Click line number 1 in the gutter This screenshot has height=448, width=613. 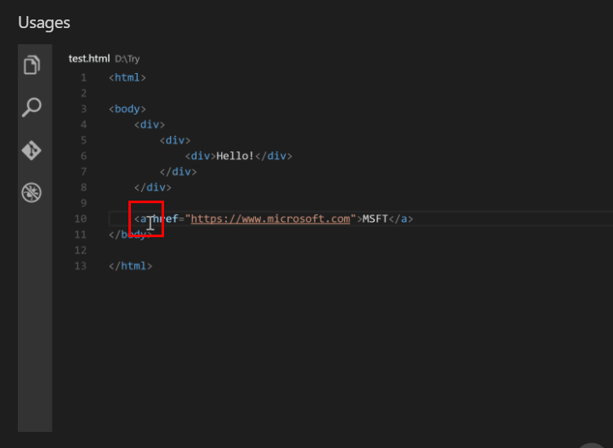[x=83, y=77]
